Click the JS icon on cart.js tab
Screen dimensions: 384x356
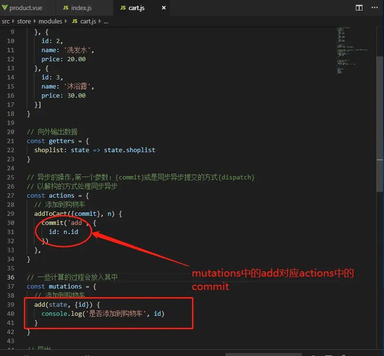tap(123, 8)
